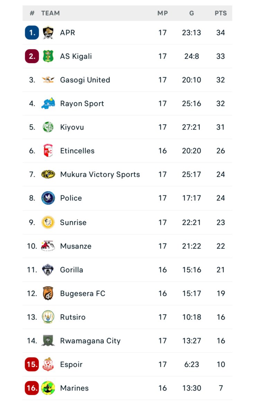
Task: Click the Gorilla team shield icon
Action: pos(48,270)
